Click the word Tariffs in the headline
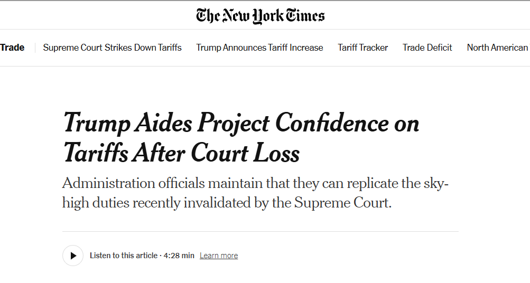530x283 pixels. [96, 154]
